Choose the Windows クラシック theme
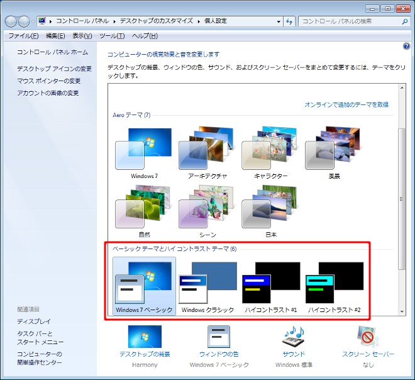 point(207,286)
